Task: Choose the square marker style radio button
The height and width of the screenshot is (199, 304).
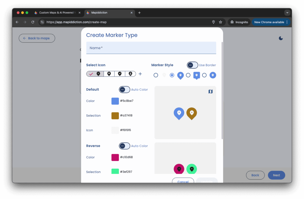Action: (188, 75)
